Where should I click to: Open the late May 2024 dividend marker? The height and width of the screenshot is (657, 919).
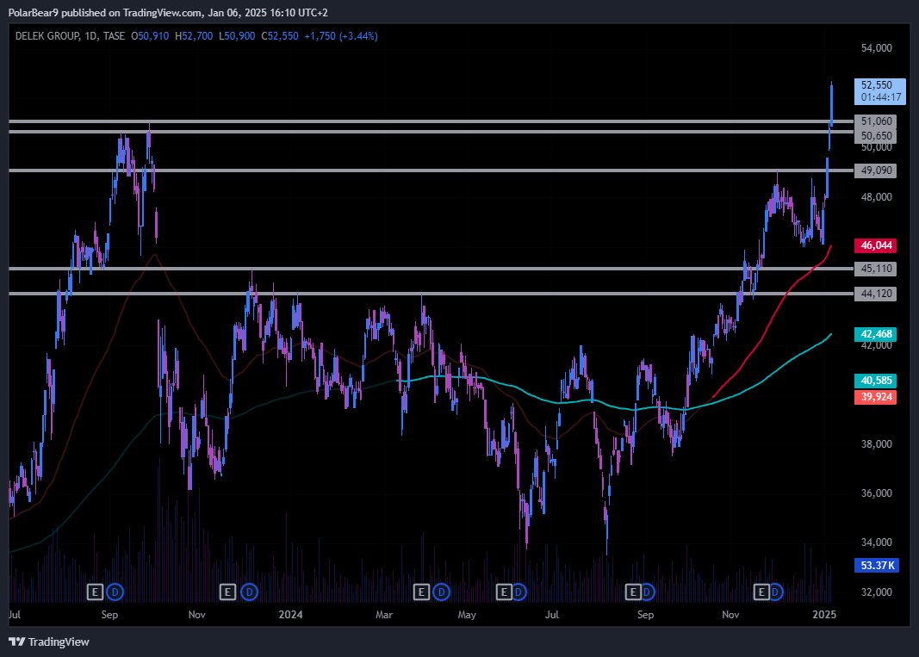click(520, 592)
